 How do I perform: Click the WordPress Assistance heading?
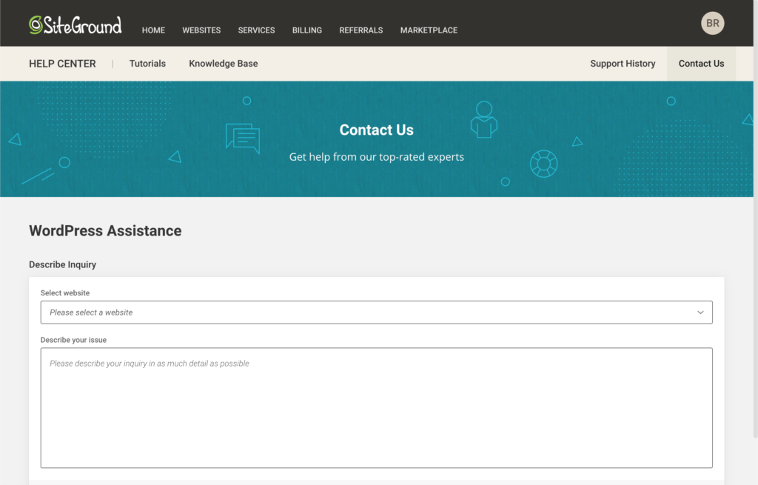pos(105,231)
